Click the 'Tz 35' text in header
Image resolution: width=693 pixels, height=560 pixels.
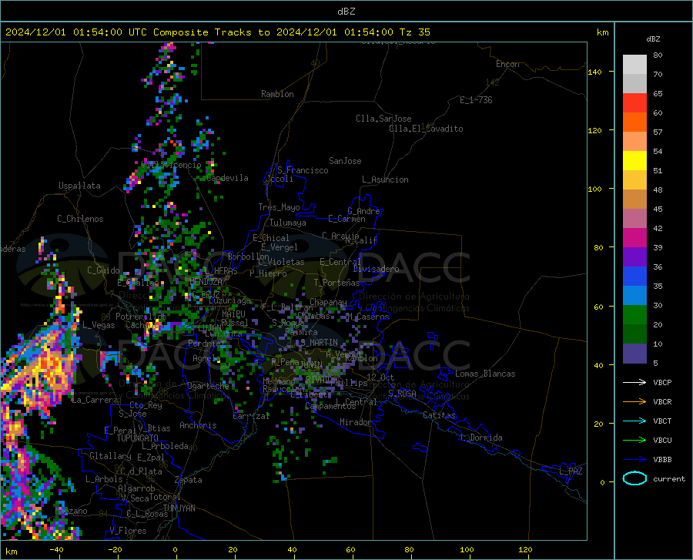[414, 32]
